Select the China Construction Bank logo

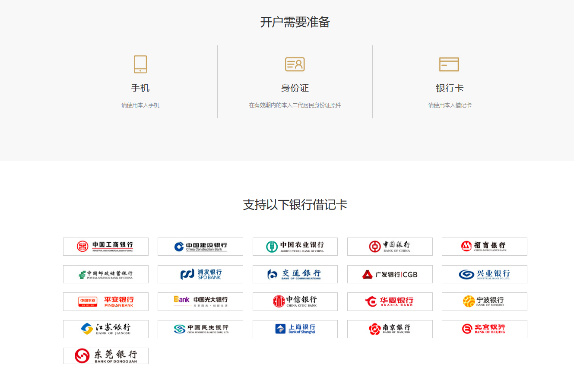200,247
